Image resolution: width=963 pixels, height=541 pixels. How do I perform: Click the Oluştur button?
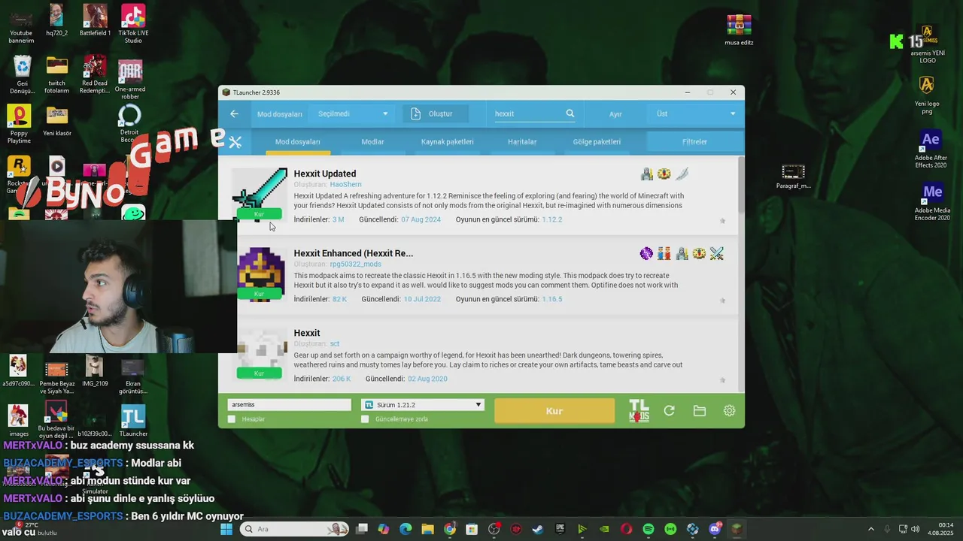pos(435,113)
